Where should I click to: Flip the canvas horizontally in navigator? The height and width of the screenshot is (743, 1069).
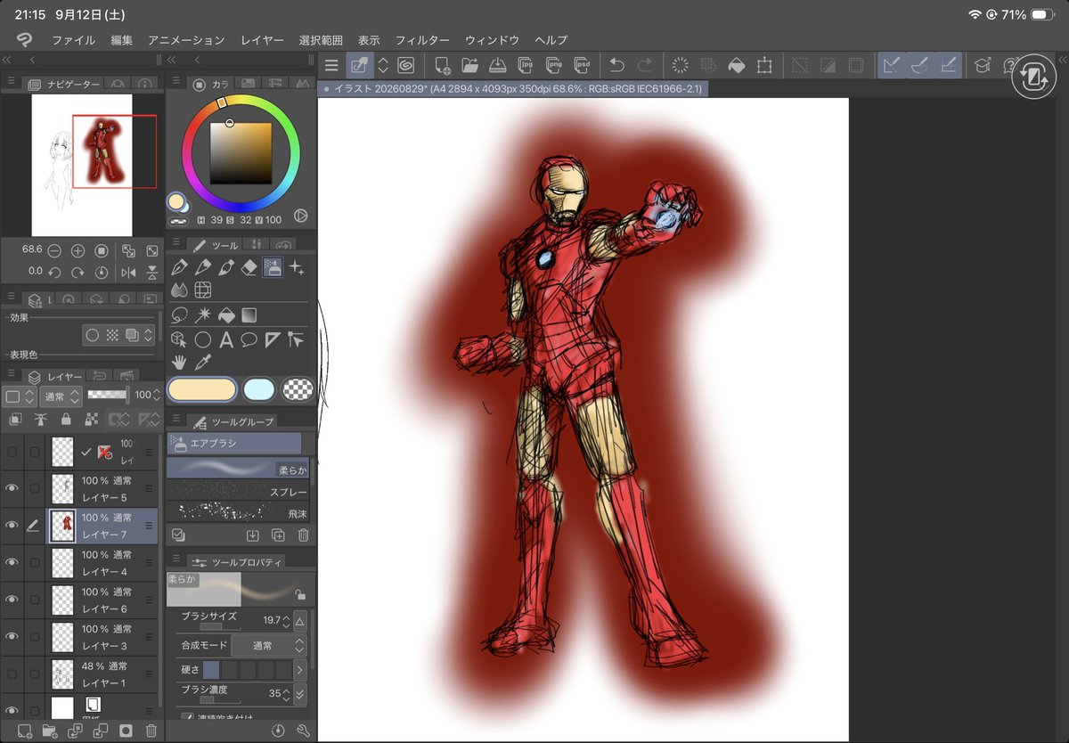pos(127,272)
